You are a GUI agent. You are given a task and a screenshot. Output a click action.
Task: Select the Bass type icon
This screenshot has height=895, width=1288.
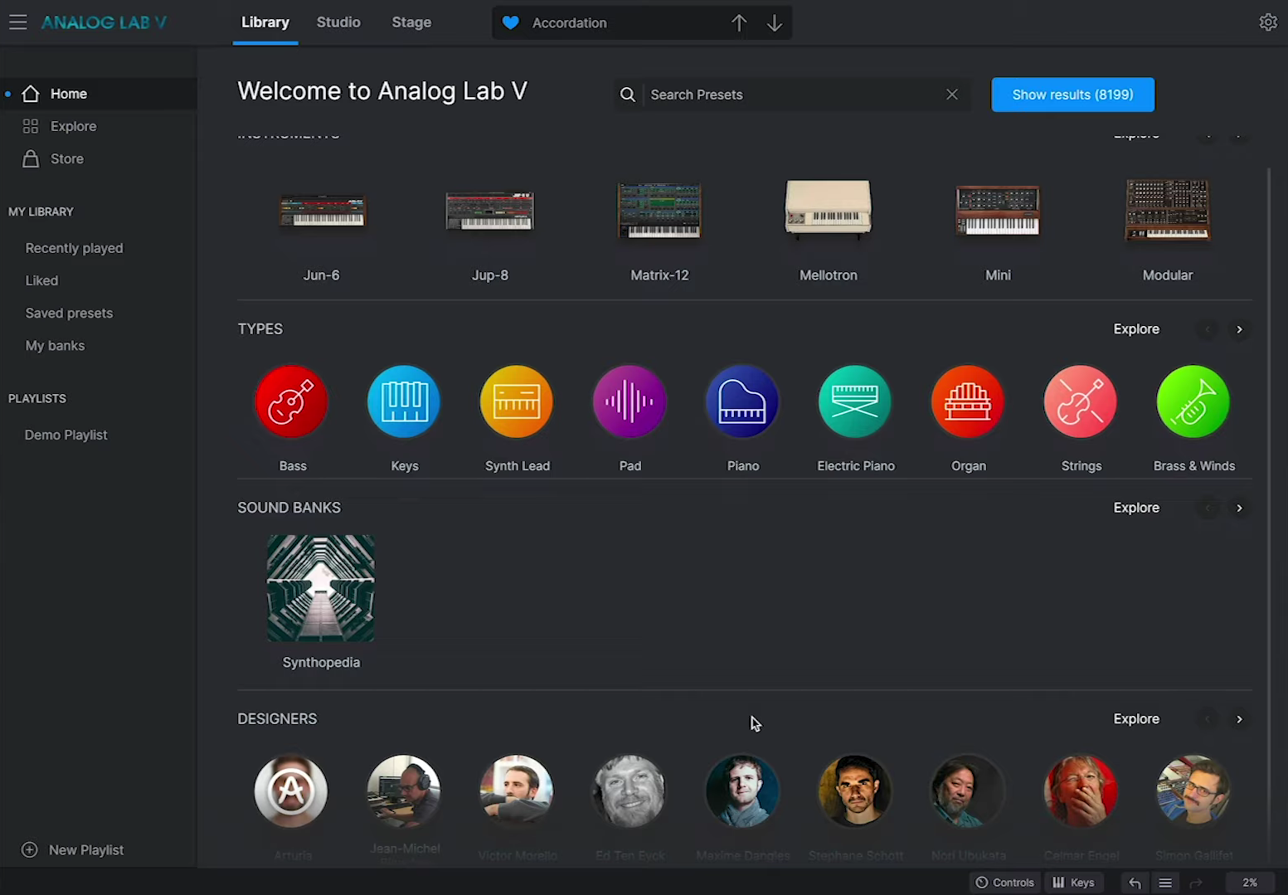292,401
